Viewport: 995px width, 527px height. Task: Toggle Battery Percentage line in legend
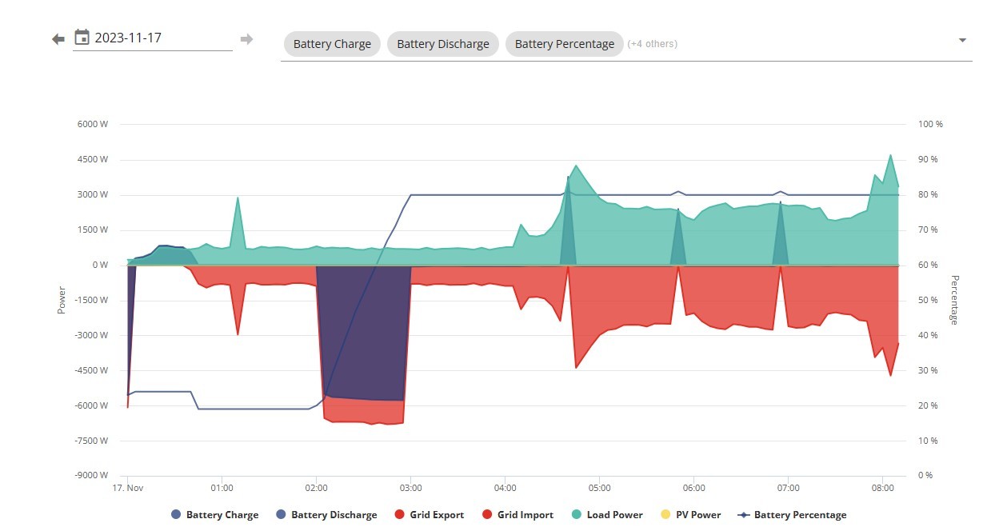tap(793, 515)
